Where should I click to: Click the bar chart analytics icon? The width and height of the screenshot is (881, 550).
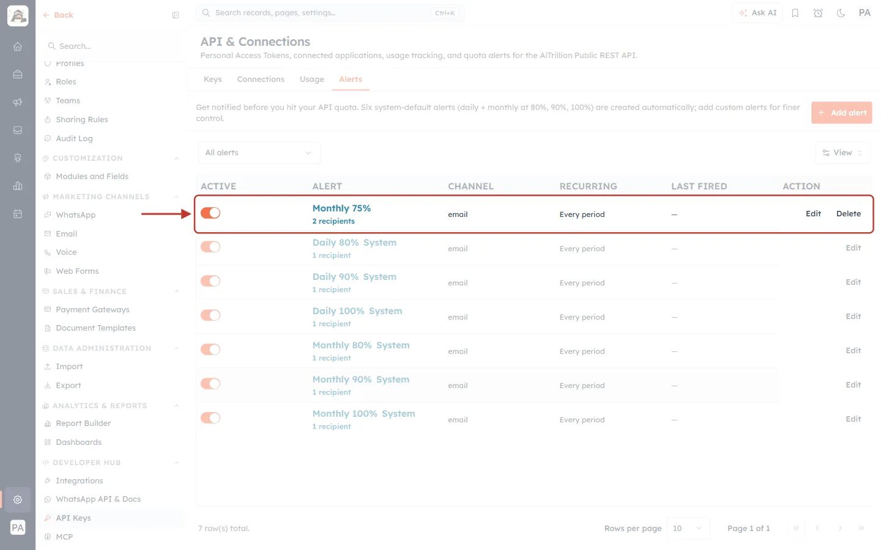[x=18, y=186]
